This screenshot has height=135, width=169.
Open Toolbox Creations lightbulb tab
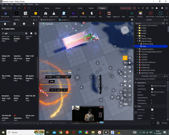pos(33,24)
